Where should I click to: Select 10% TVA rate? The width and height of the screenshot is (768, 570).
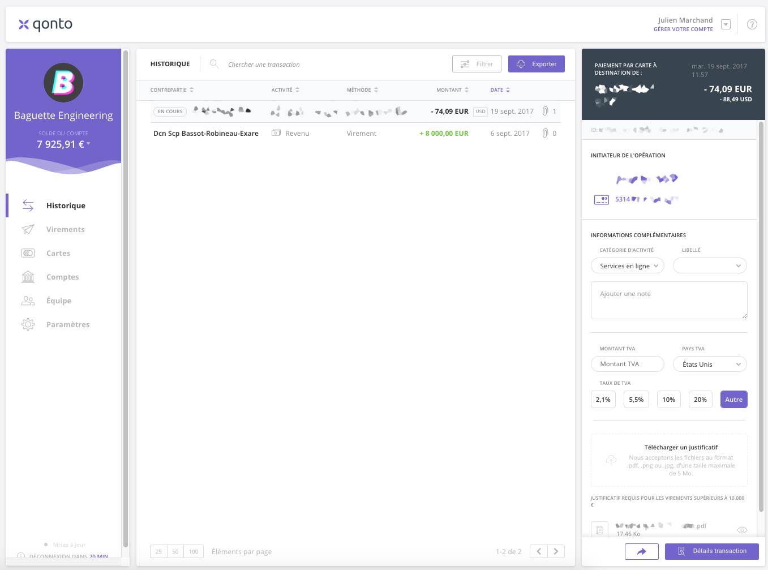coord(668,400)
